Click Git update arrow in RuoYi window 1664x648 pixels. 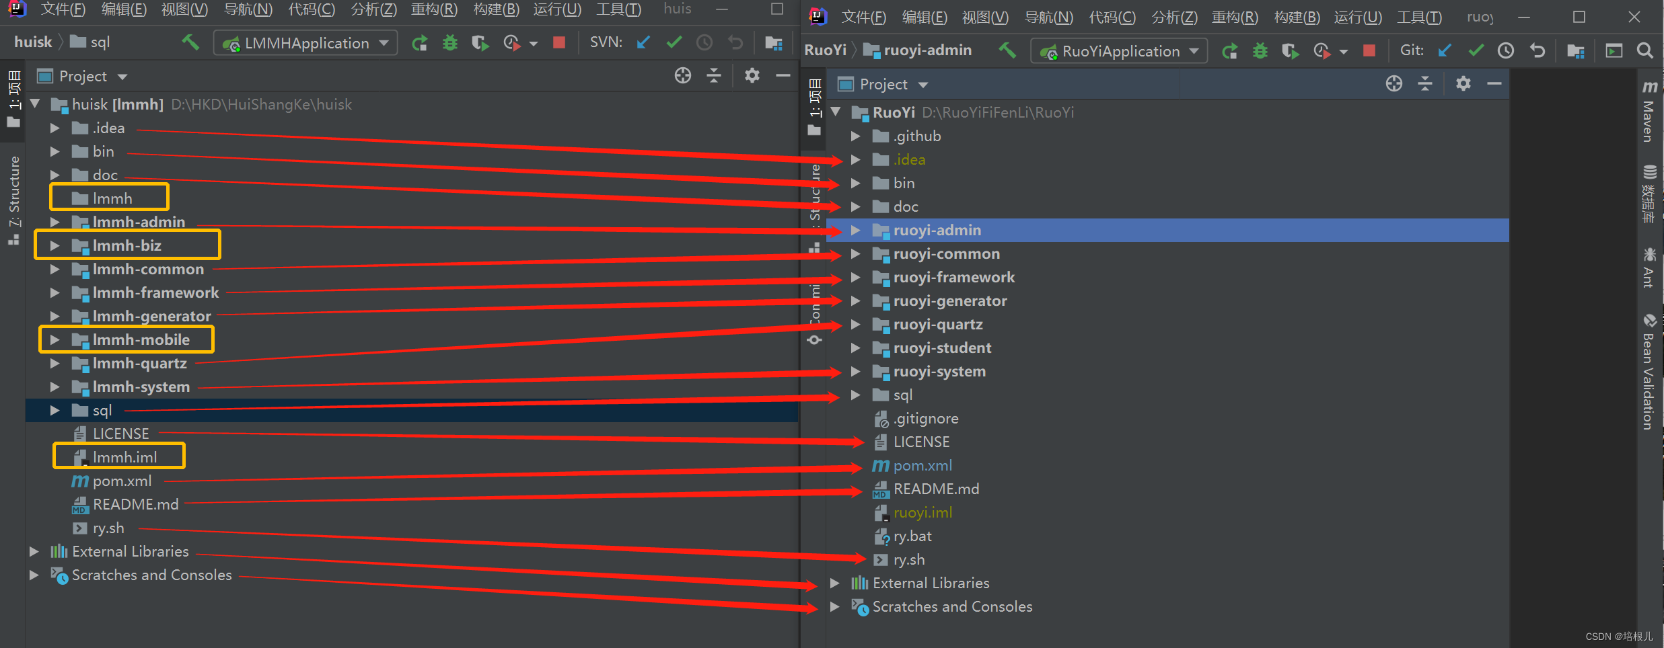click(x=1444, y=51)
